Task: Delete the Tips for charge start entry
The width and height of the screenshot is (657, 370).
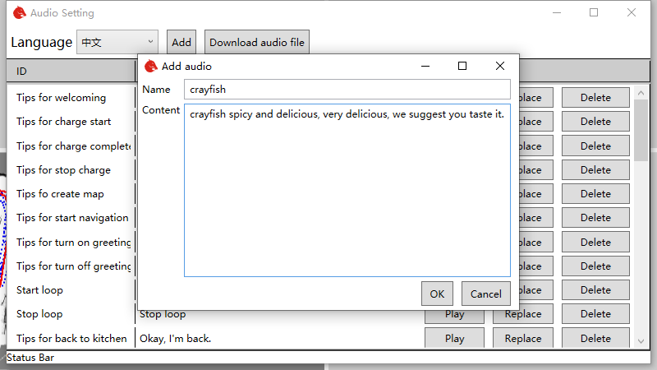Action: tap(595, 122)
